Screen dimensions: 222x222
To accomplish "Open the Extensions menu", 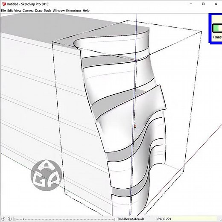I will pyautogui.click(x=73, y=11).
